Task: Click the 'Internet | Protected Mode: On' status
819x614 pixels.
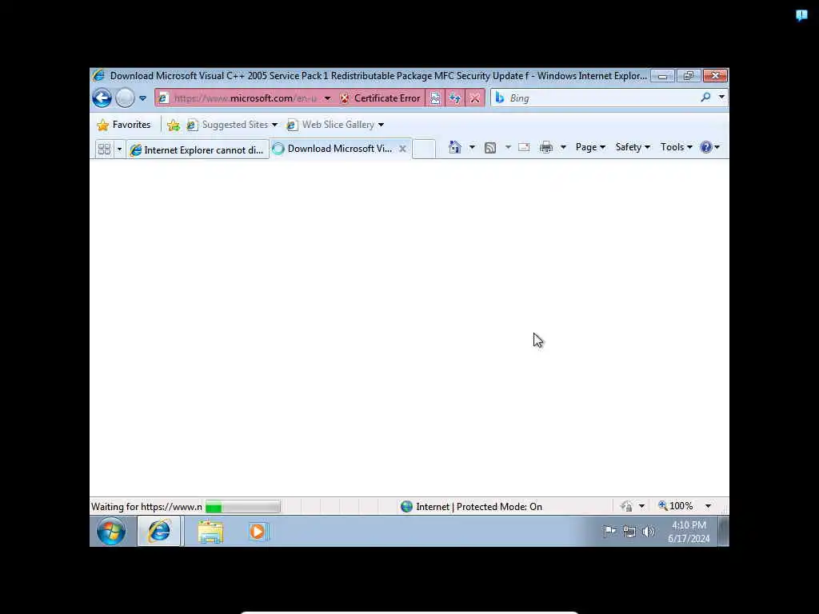Action: pyautogui.click(x=472, y=506)
